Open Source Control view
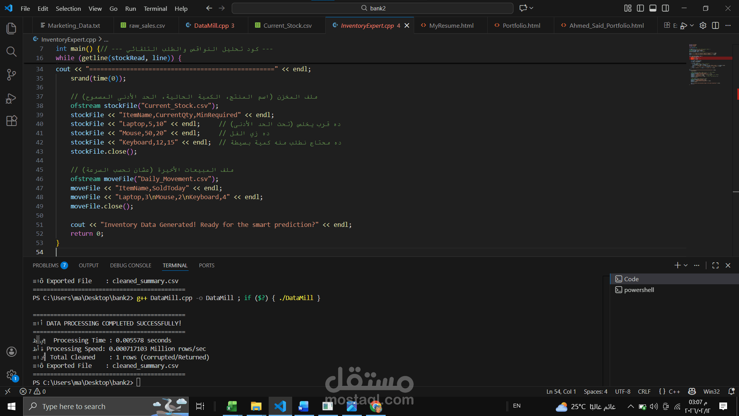Viewport: 739px width, 416px height. (x=12, y=75)
